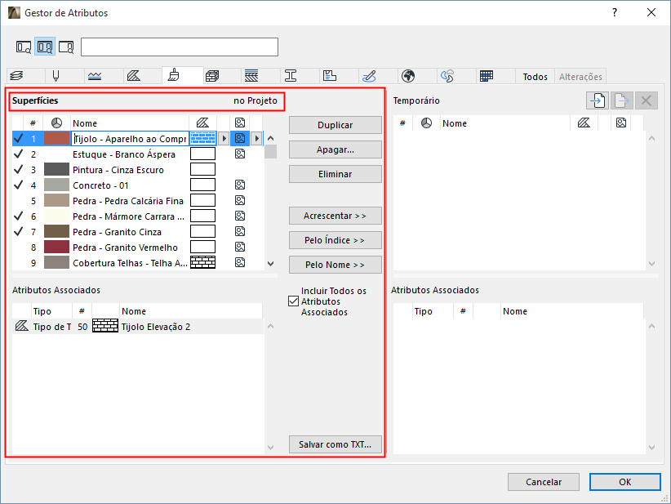Click Salvar como TXT... button
The width and height of the screenshot is (671, 504).
click(x=335, y=444)
